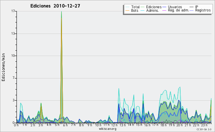This screenshot has width=215, height=132.
Task: Click the '0 h' x-axis label
Action: click(x=16, y=125)
